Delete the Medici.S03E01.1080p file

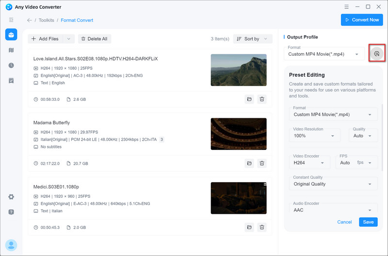point(261,227)
